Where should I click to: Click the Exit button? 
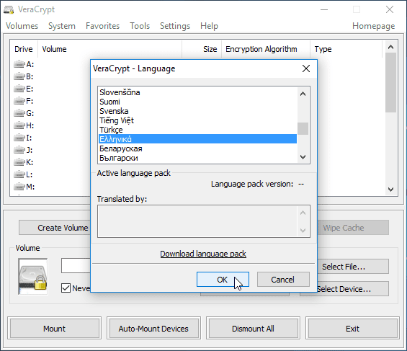coord(352,329)
